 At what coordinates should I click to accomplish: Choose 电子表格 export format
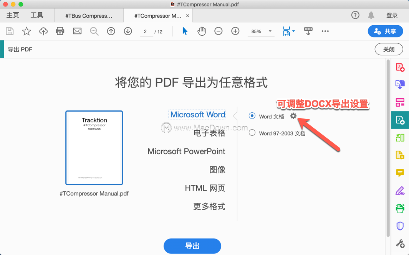[209, 133]
